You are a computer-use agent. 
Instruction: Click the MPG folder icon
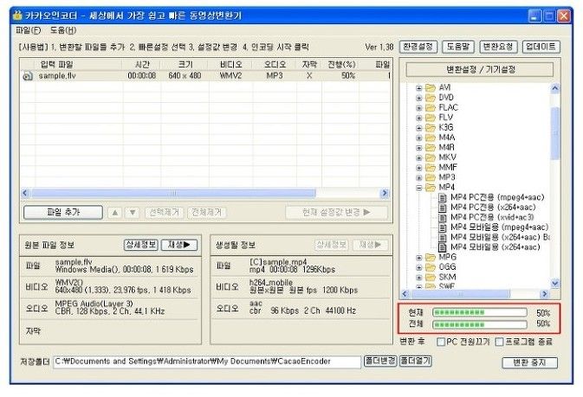point(431,257)
